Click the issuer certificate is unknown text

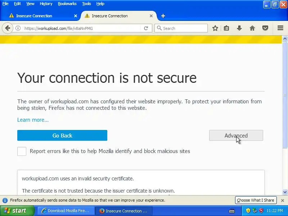coord(98,191)
